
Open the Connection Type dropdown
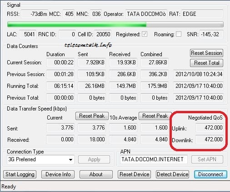(x=40, y=159)
